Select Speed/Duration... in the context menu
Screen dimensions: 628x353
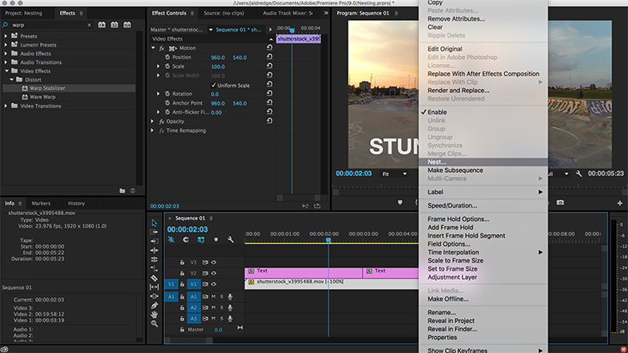[452, 205]
